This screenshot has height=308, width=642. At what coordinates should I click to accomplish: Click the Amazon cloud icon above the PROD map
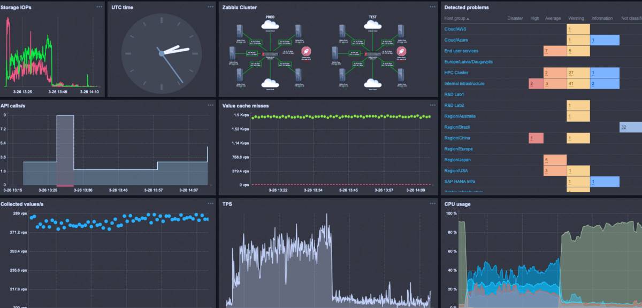pyautogui.click(x=269, y=26)
